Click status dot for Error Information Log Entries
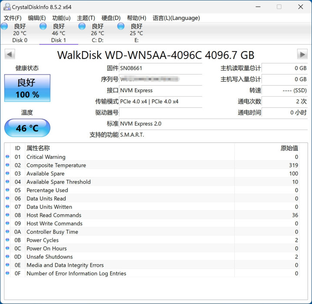This screenshot has width=312, height=304. [7, 273]
